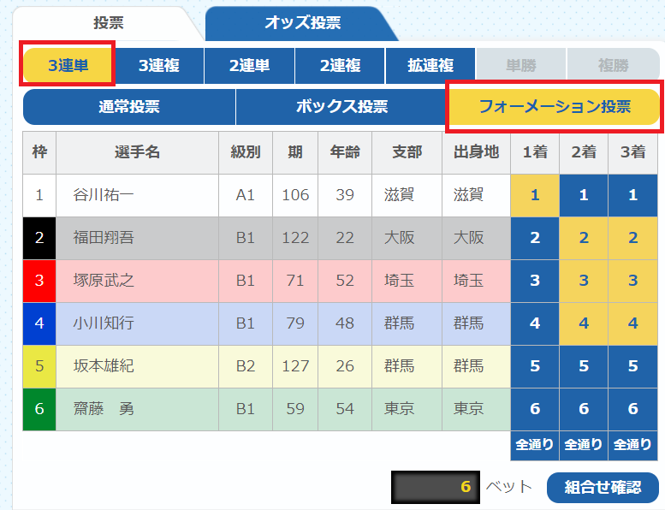The height and width of the screenshot is (510, 665).
Task: Select フォーメーション投票 mode
Action: [554, 107]
